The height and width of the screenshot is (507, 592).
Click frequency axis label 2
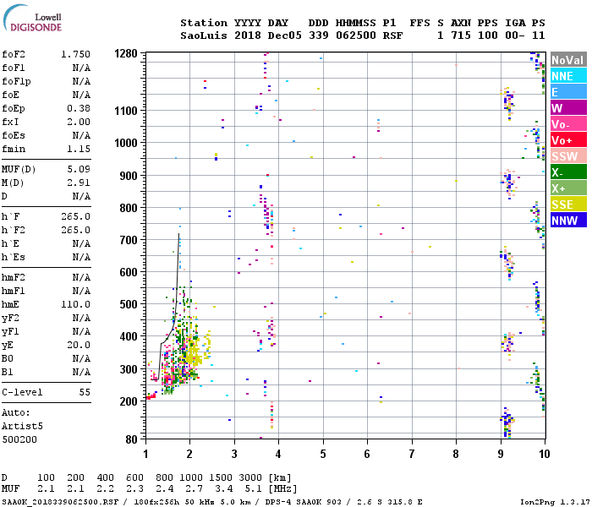pyautogui.click(x=189, y=454)
